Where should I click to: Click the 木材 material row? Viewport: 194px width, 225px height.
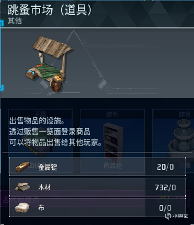(x=98, y=187)
